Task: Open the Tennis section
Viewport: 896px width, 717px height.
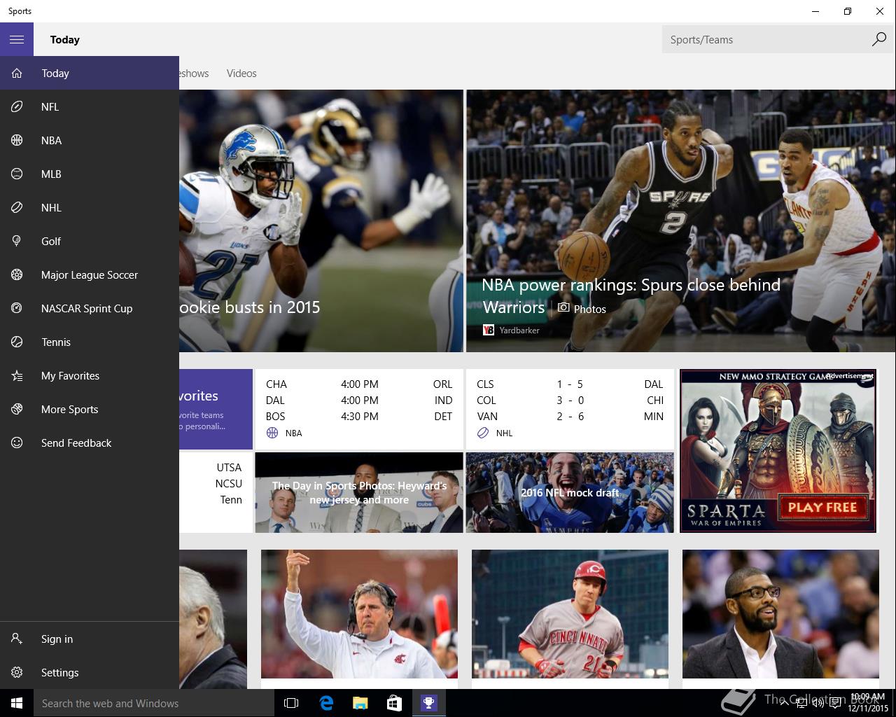Action: (90, 342)
